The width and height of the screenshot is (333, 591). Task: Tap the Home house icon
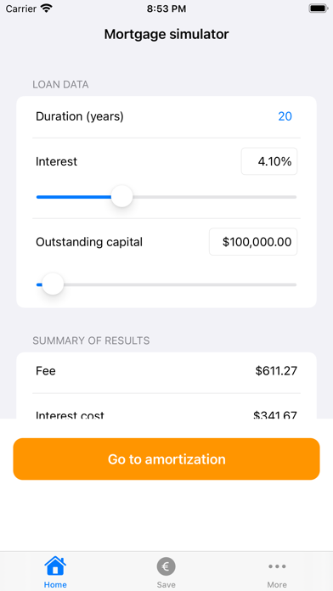[55, 566]
